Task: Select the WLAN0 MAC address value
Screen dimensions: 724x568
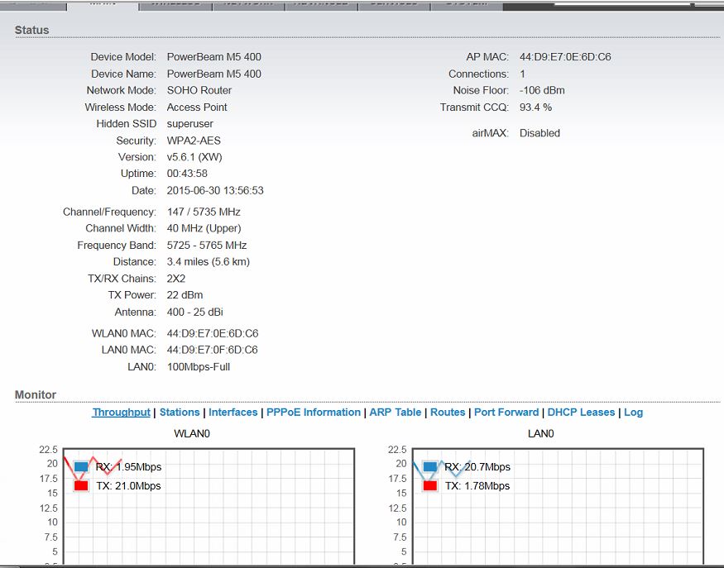Action: click(213, 333)
